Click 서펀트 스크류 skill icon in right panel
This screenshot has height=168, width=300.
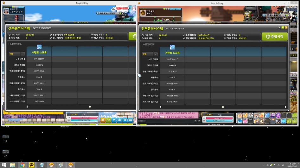coord(172,47)
